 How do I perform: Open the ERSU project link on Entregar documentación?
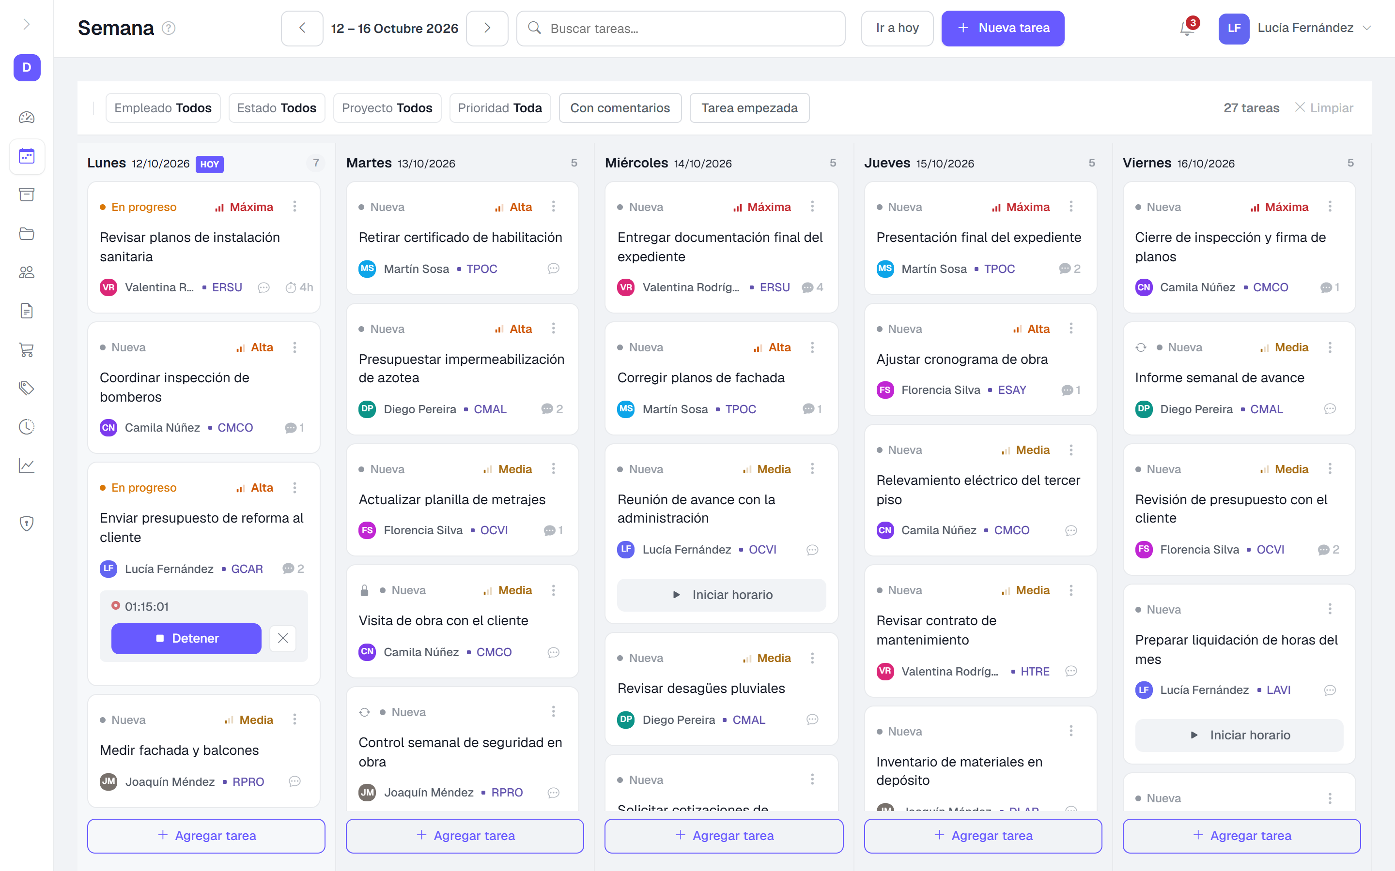[774, 287]
